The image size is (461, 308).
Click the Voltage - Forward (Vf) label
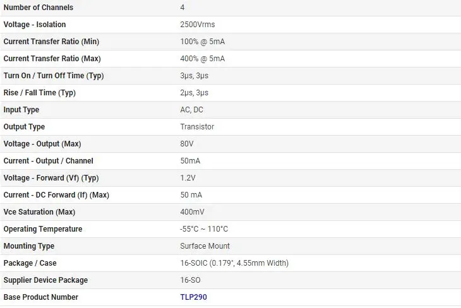(x=51, y=178)
